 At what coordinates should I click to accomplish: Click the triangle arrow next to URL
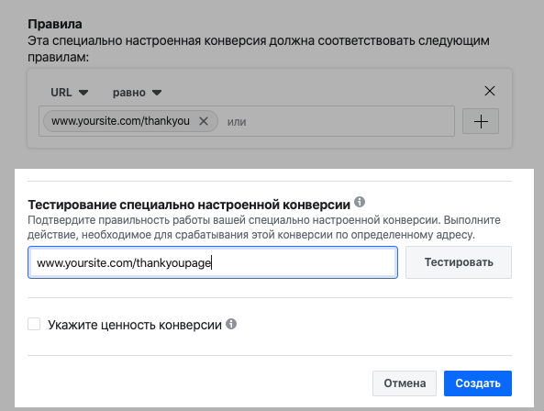(x=83, y=93)
